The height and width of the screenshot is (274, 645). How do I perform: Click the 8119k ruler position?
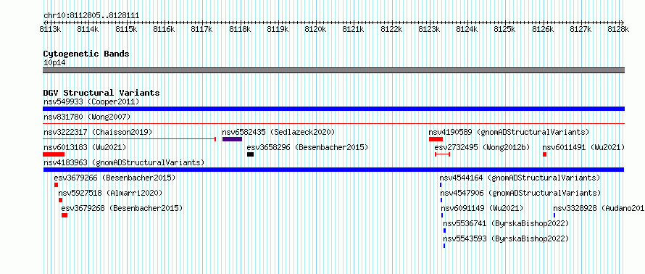(x=278, y=29)
